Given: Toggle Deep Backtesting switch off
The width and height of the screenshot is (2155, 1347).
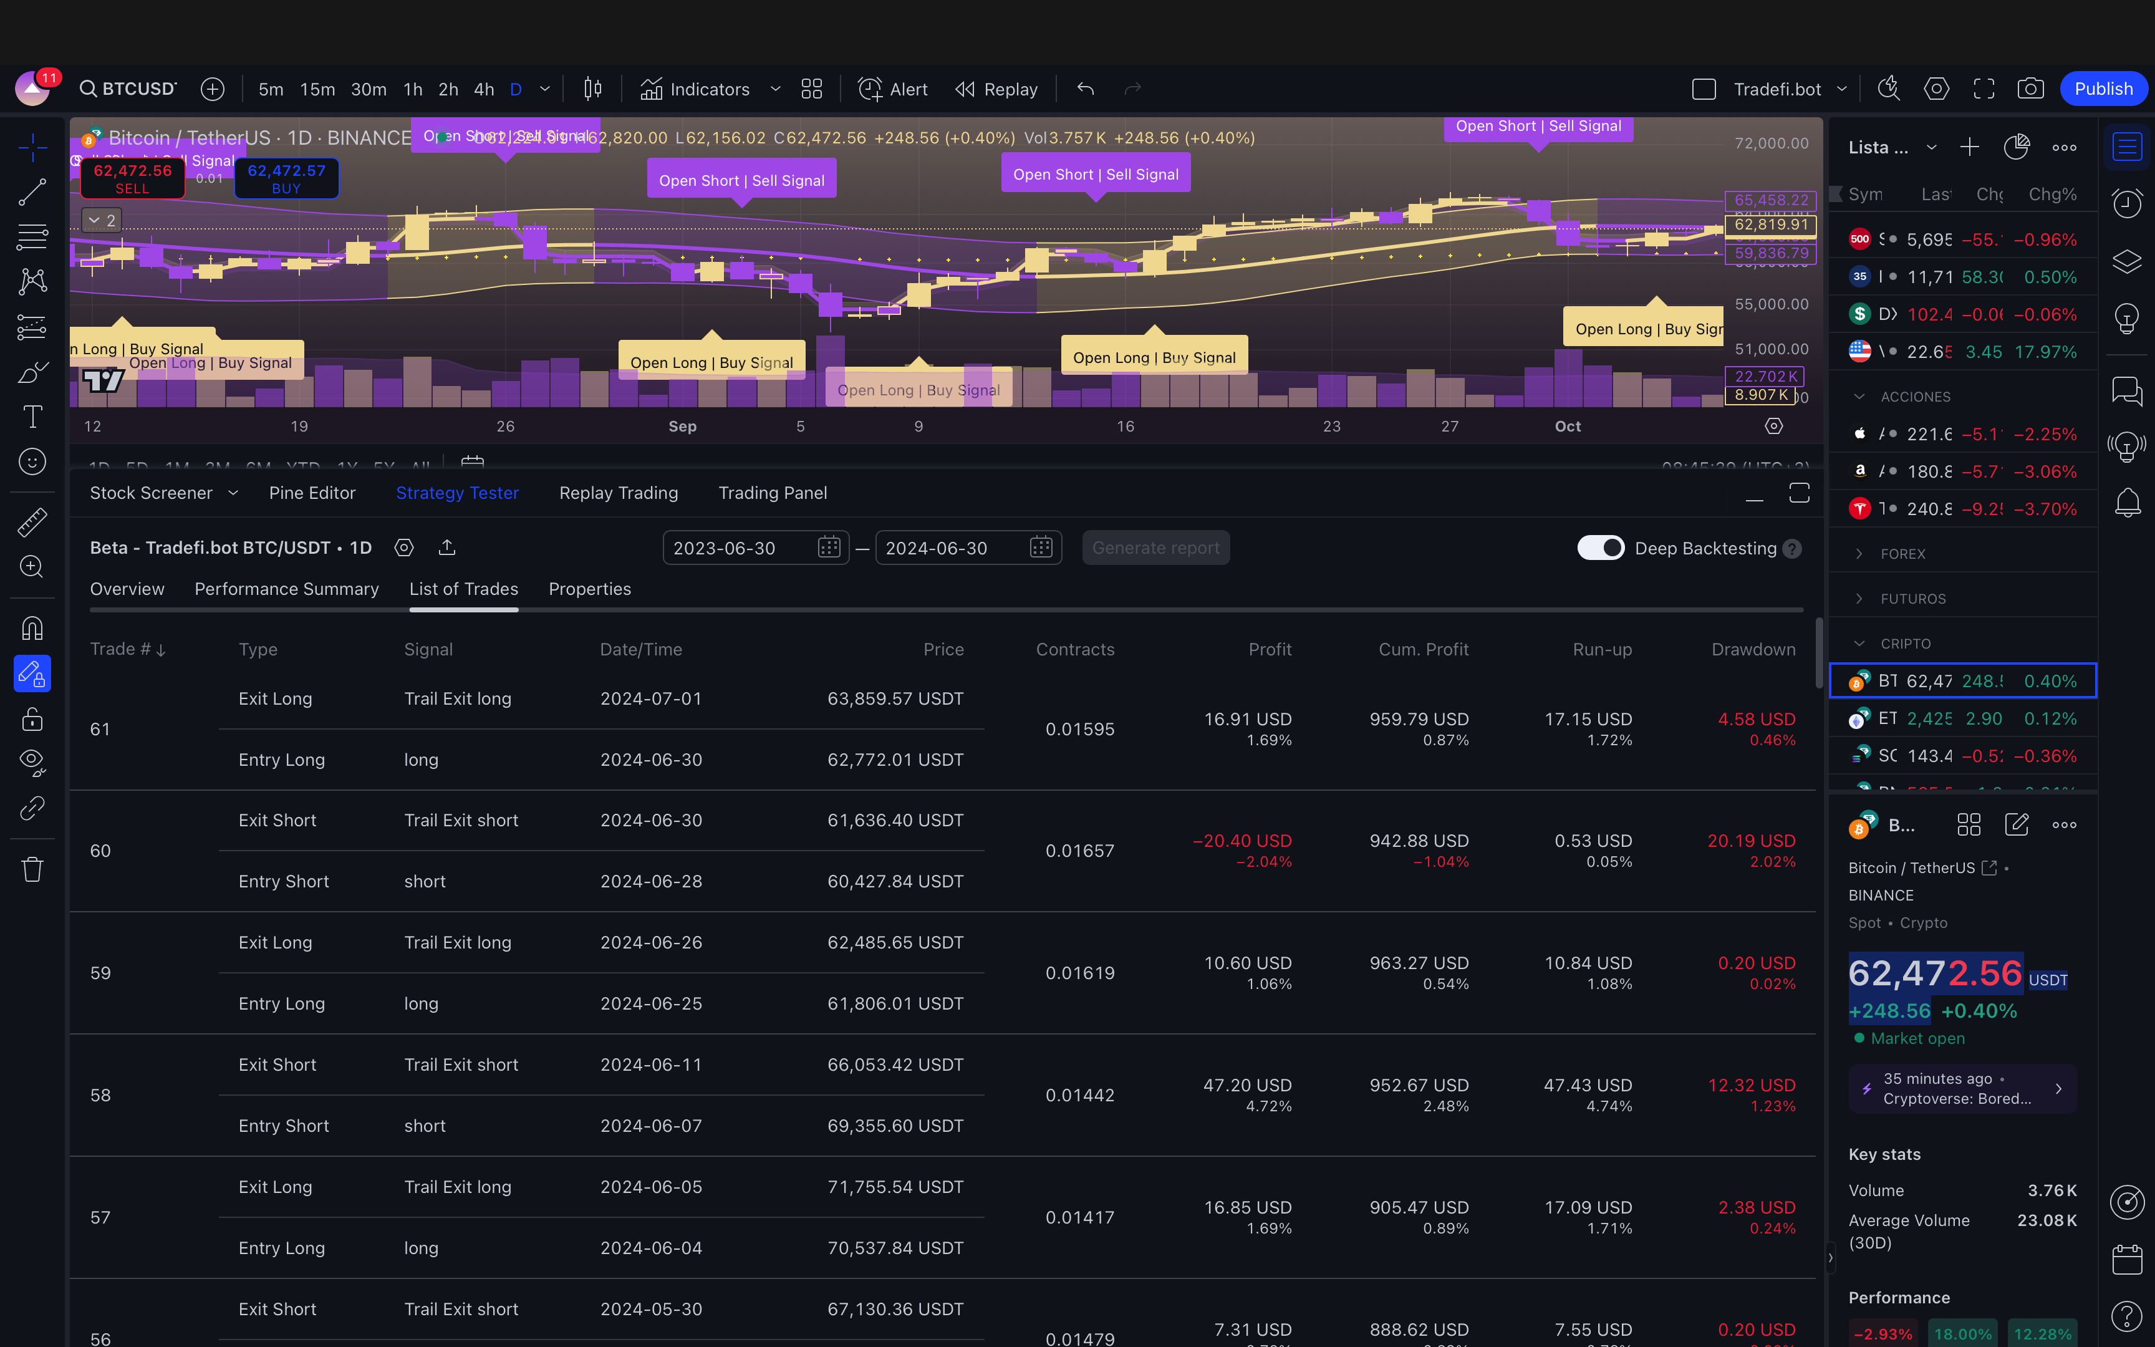Looking at the screenshot, I should [x=1600, y=548].
